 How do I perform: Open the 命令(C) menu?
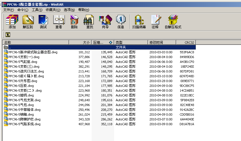point(23,10)
